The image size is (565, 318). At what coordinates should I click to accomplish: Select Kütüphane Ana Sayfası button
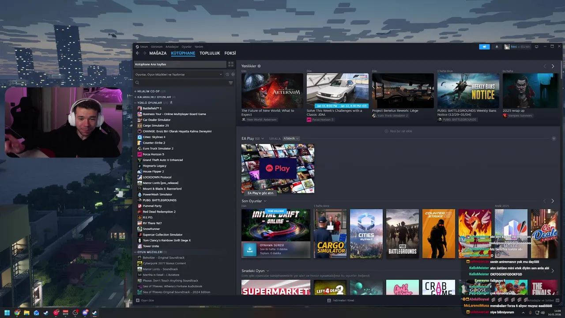(180, 64)
